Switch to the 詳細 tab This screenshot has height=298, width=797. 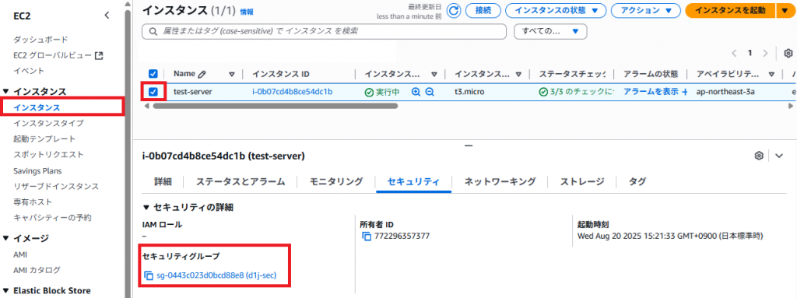[163, 181]
